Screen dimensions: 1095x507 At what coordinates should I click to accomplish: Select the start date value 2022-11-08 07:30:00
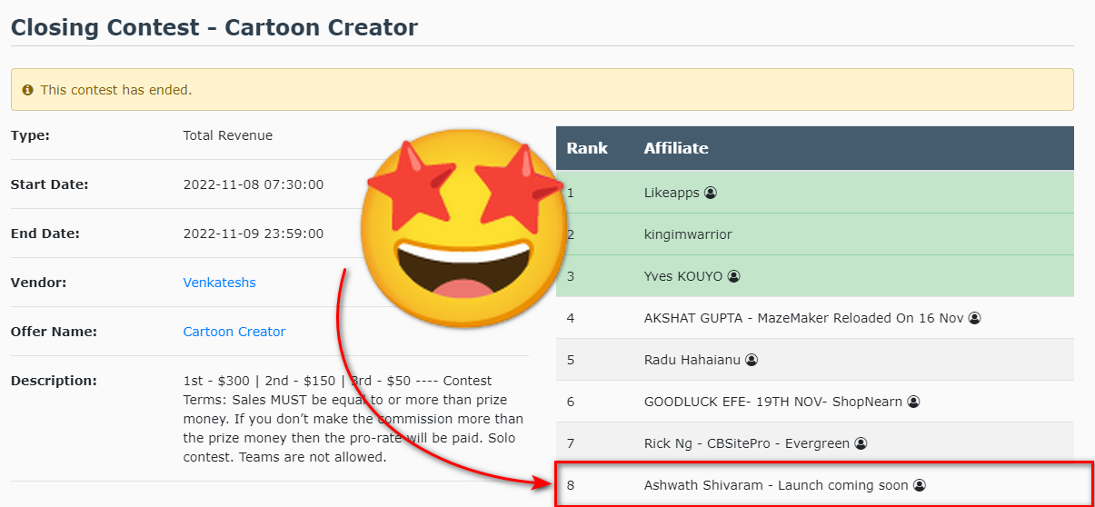pyautogui.click(x=254, y=184)
